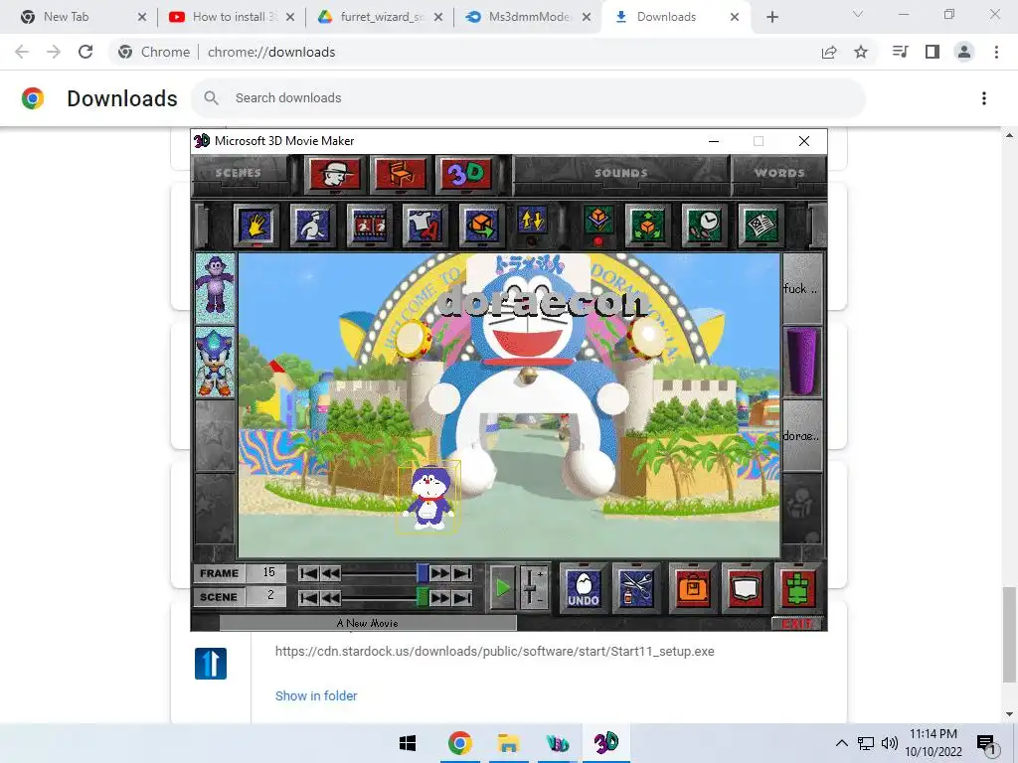Play the movie with green arrow
This screenshot has height=763, width=1018.
tap(502, 588)
